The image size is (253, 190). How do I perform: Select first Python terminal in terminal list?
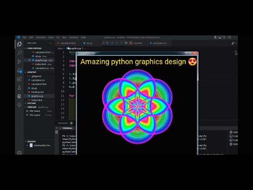click(x=233, y=132)
